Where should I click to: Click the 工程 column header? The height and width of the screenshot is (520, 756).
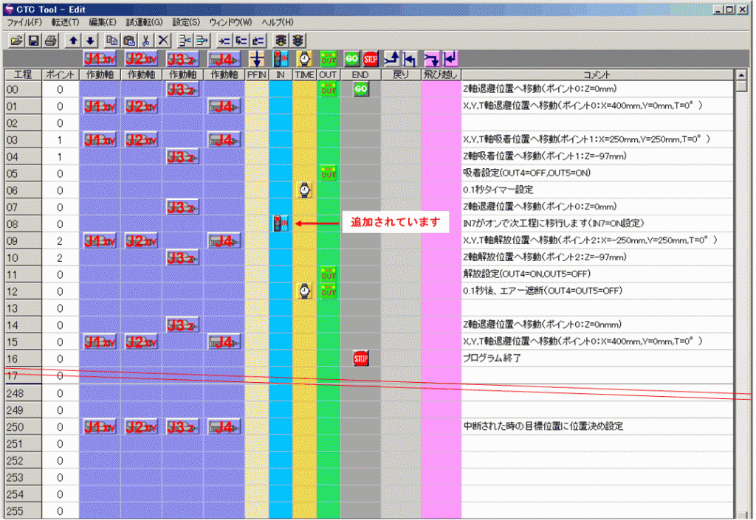pos(23,74)
